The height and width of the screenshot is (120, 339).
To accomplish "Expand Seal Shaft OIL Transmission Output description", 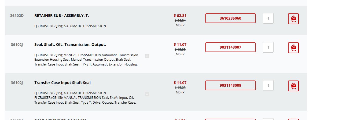I will (147, 56).
